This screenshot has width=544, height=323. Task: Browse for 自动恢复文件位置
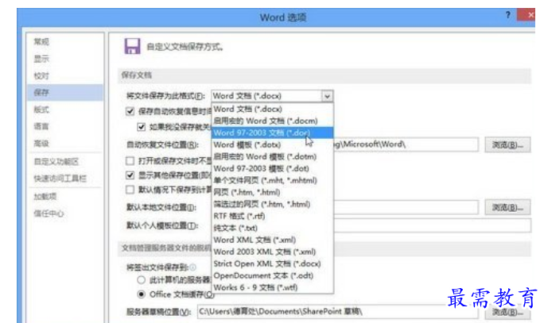pos(507,144)
